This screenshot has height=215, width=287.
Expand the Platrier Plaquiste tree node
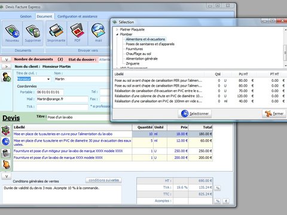[117, 29]
